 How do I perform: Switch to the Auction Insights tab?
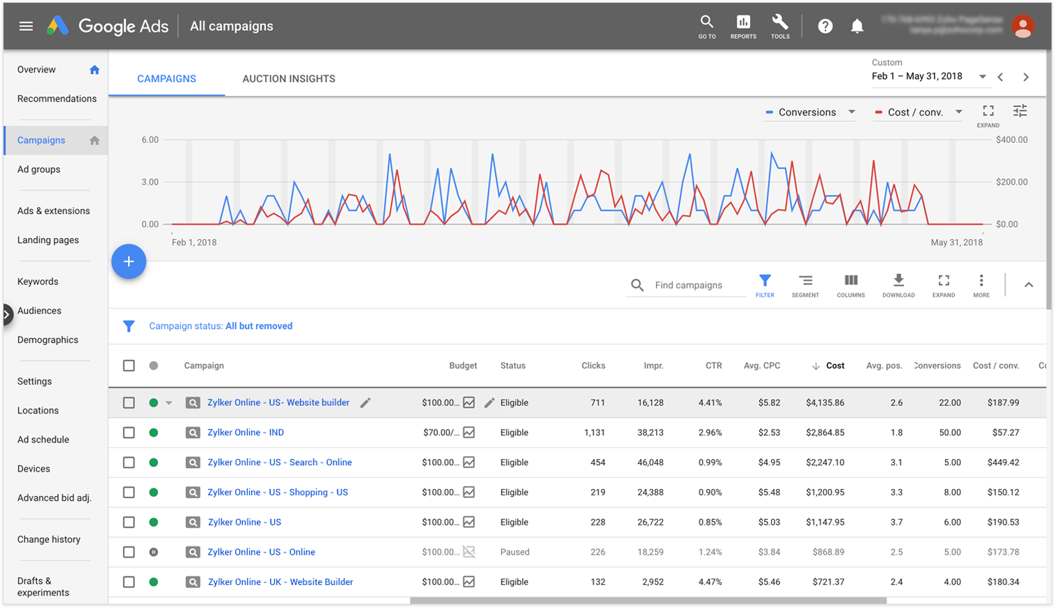point(289,79)
